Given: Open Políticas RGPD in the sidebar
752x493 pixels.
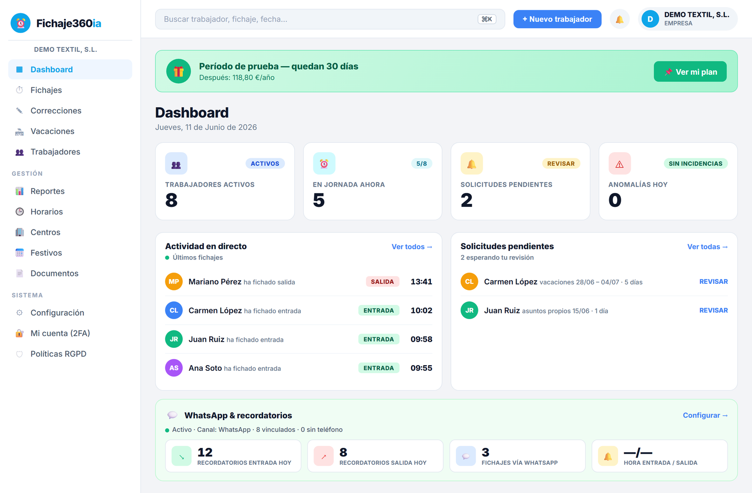Looking at the screenshot, I should click(x=70, y=354).
